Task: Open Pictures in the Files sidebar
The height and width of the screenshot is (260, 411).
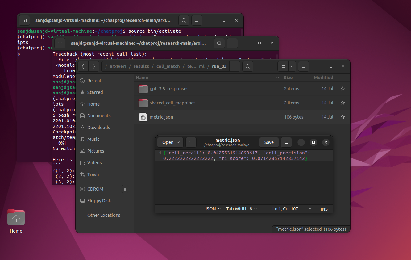Action: click(105, 151)
